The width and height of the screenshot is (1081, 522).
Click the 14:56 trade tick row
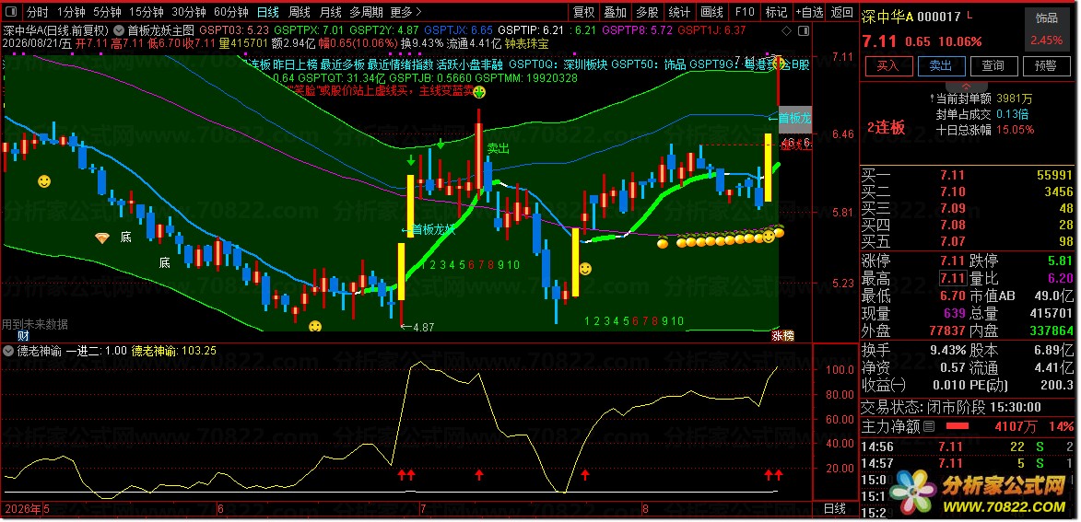[x=968, y=447]
